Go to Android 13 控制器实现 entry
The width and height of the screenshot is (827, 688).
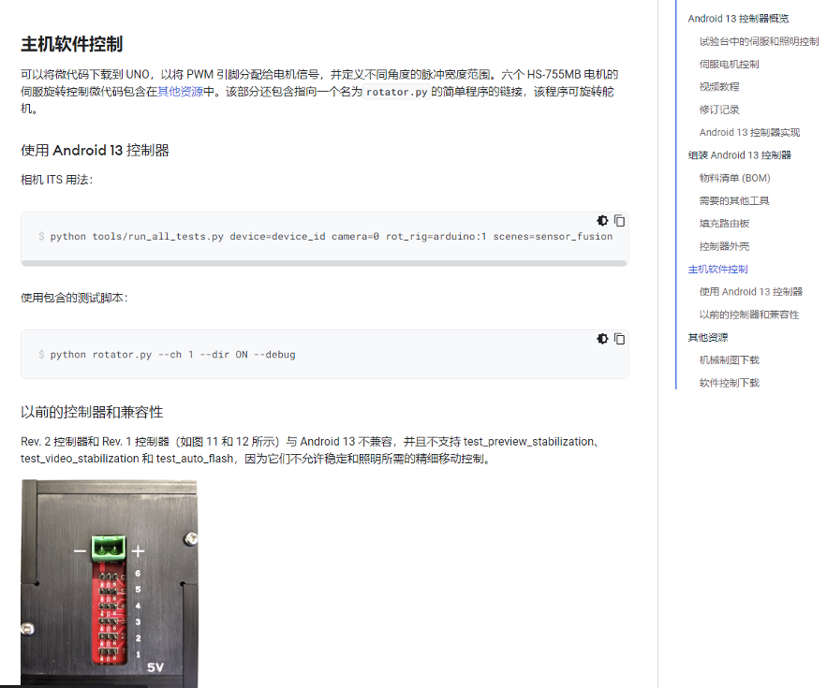tap(749, 133)
